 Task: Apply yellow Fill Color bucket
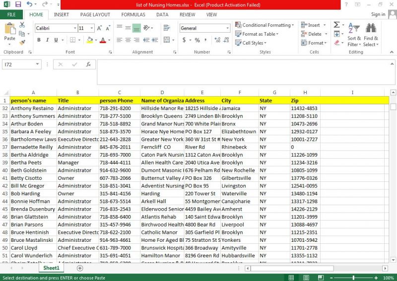click(90, 40)
